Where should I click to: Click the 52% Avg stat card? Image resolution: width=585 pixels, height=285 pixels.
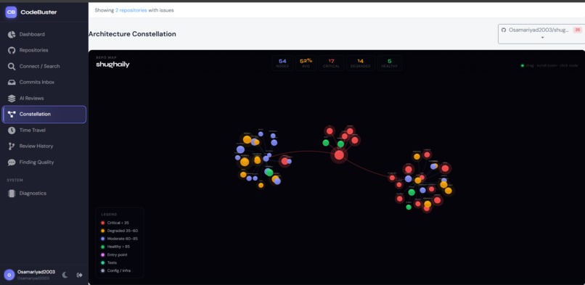(x=306, y=63)
